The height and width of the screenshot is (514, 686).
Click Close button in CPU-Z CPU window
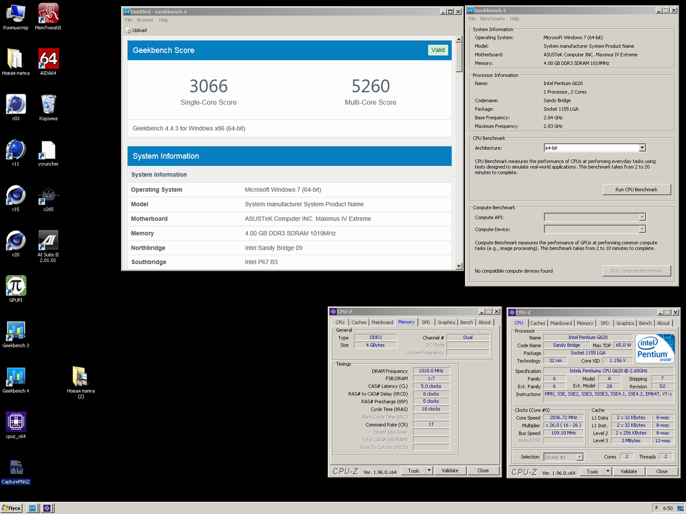pos(662,472)
